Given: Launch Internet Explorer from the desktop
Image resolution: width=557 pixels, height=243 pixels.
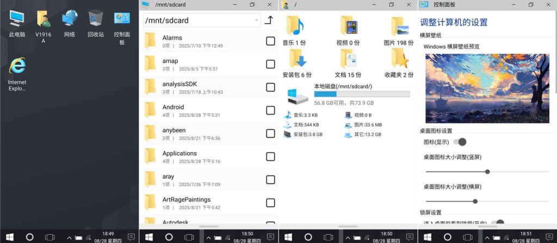Looking at the screenshot, I should click(17, 66).
